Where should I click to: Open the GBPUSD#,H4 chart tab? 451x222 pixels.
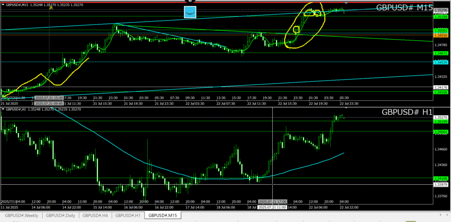[x=95, y=215]
